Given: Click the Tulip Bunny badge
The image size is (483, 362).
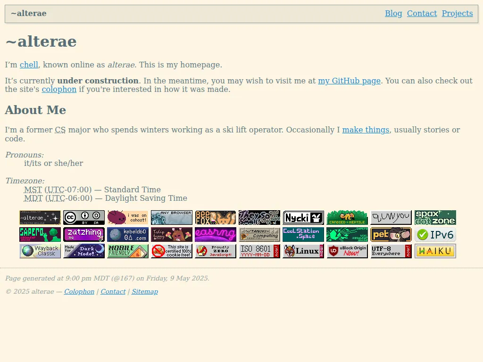Looking at the screenshot, I should coord(172,234).
